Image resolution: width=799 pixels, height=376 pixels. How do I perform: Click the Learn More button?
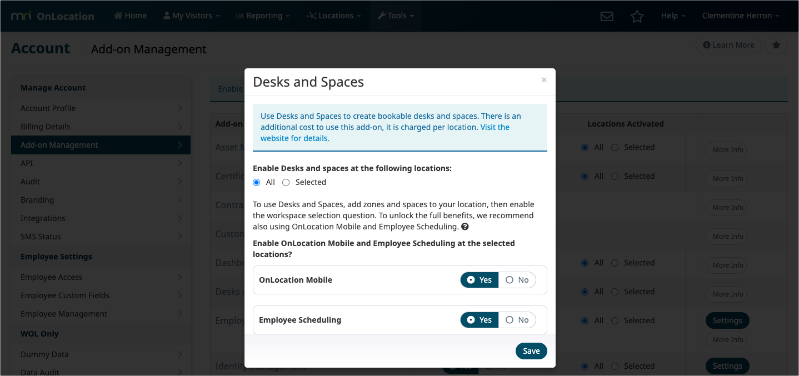click(x=728, y=45)
